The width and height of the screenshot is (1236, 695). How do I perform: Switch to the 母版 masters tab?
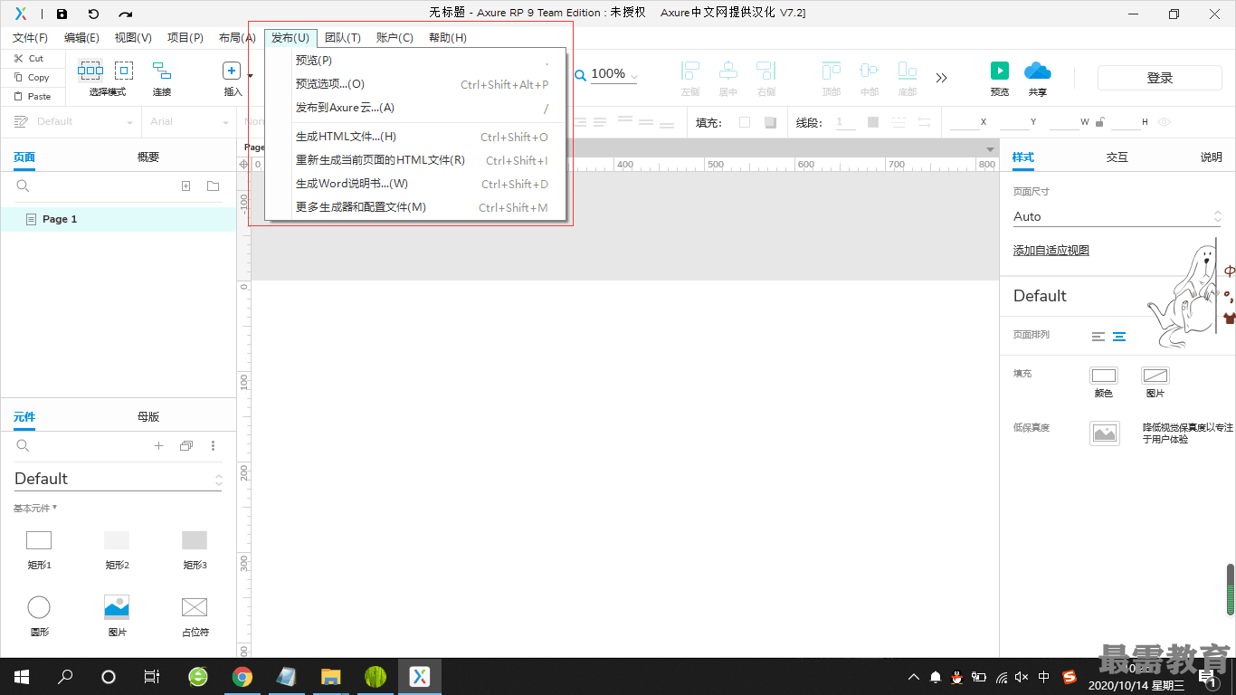point(148,417)
